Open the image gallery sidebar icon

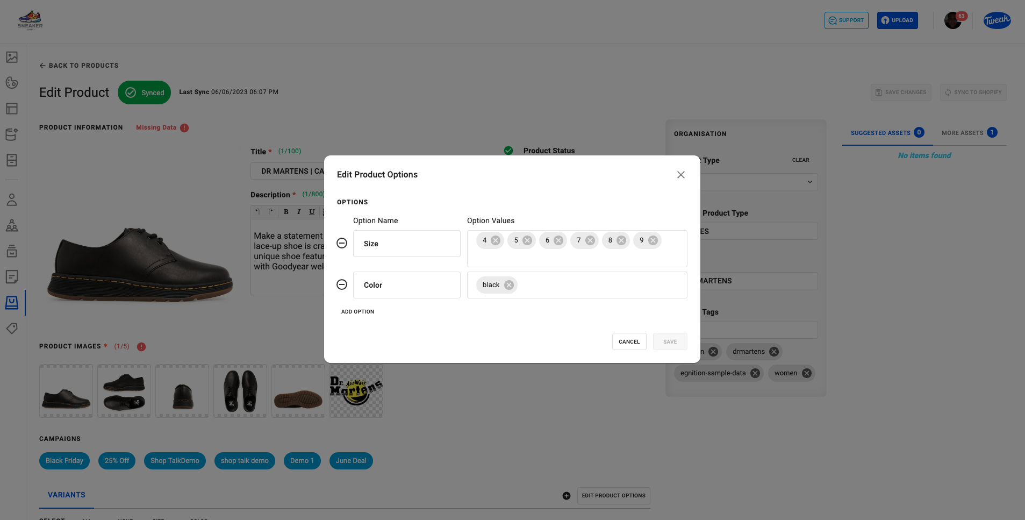[x=12, y=57]
